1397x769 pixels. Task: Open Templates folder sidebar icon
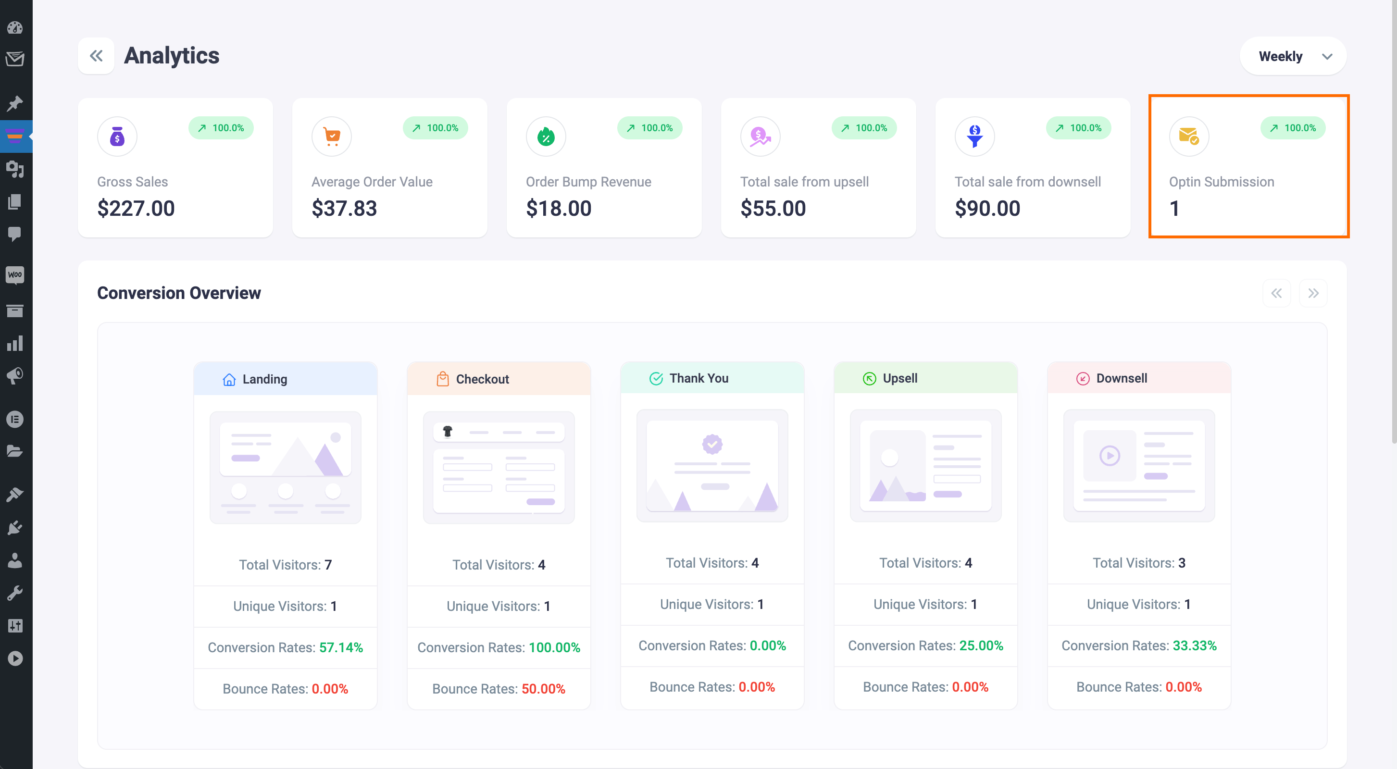pos(15,451)
